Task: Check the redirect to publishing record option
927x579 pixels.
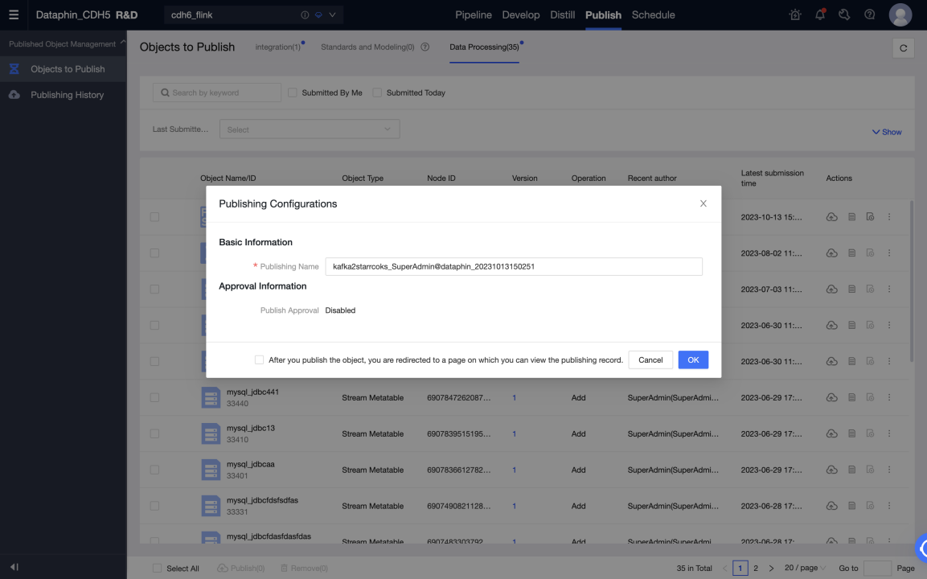Action: pos(259,359)
